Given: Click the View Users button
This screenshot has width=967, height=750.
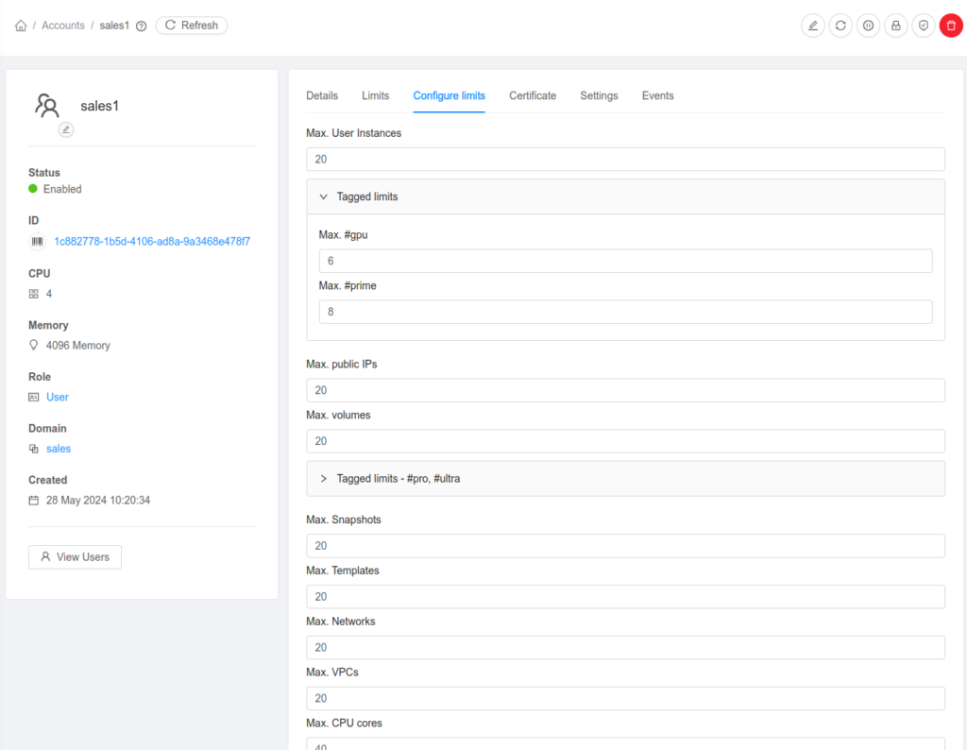Looking at the screenshot, I should [75, 557].
